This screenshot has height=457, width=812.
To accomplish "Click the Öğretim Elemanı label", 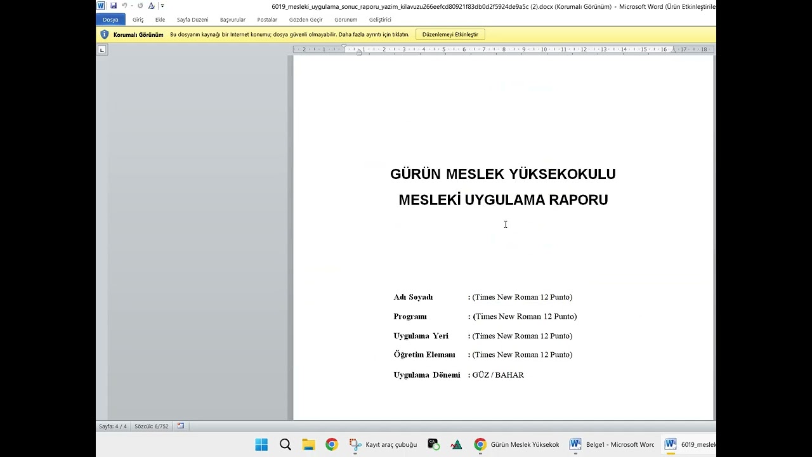I will [424, 355].
